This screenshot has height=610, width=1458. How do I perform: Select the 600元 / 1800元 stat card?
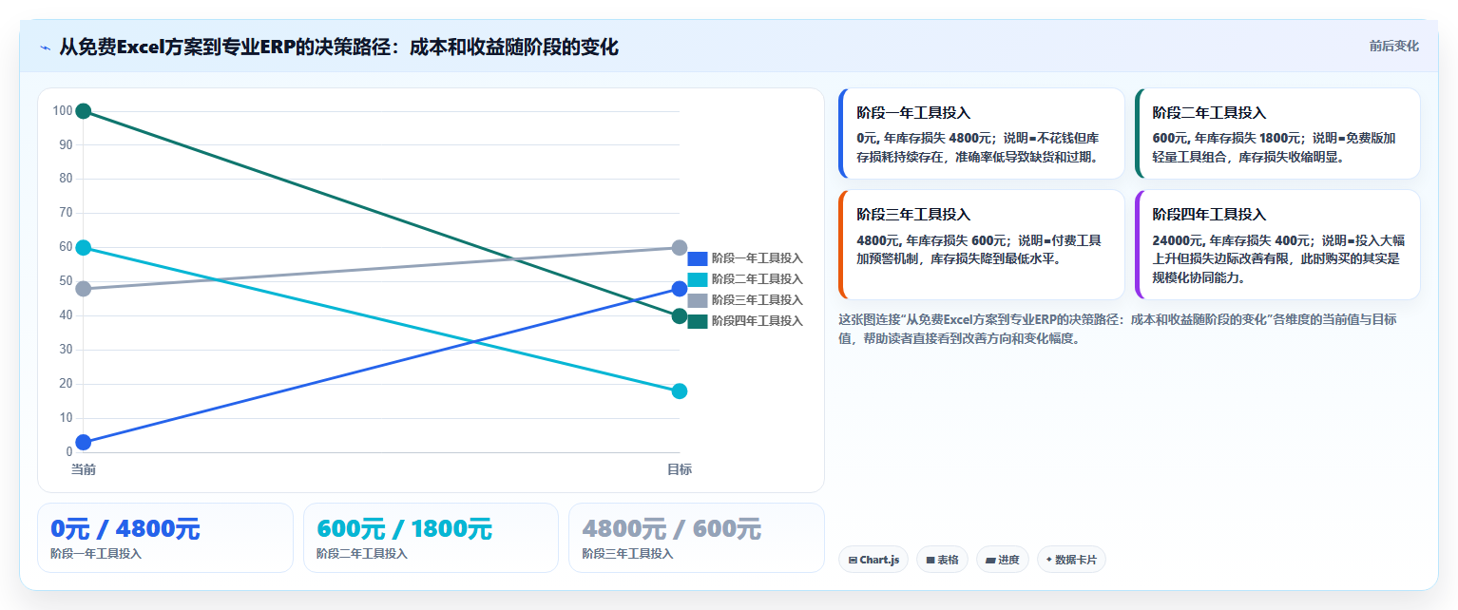431,538
